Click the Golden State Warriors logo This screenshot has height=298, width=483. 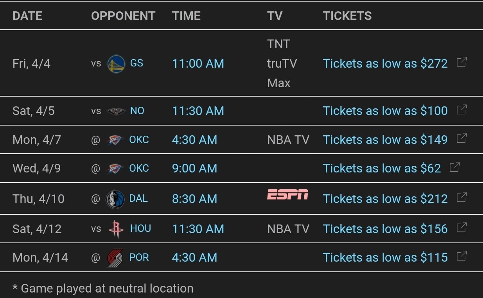[x=116, y=64]
